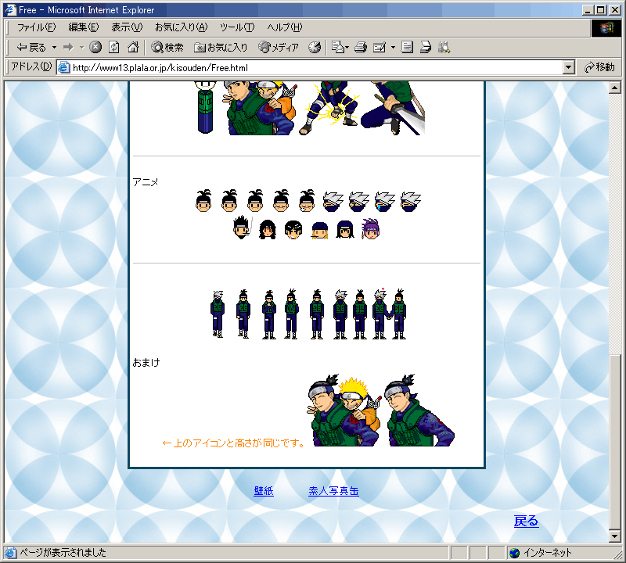Click the Refresh page icon
This screenshot has height=563, width=626.
click(114, 48)
